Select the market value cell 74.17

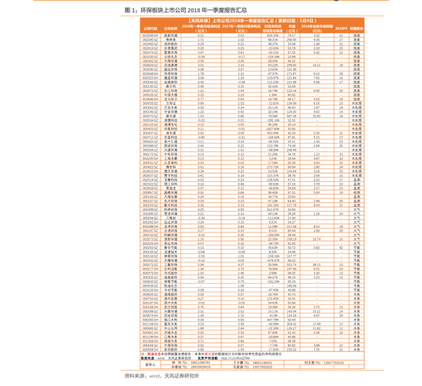(x=292, y=36)
